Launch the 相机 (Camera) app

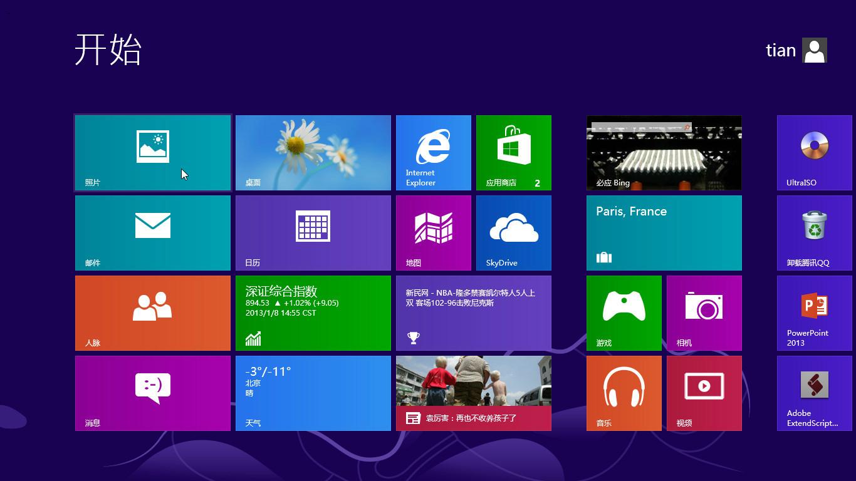704,313
